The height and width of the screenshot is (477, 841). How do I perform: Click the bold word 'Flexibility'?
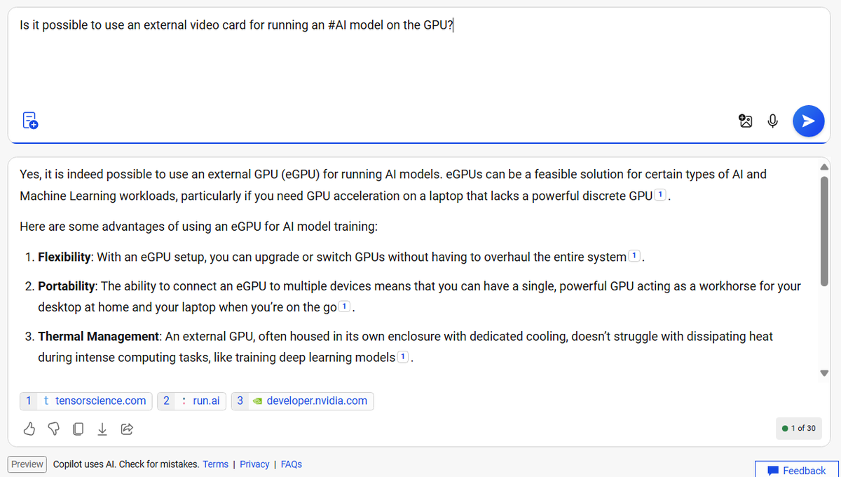[x=64, y=257]
